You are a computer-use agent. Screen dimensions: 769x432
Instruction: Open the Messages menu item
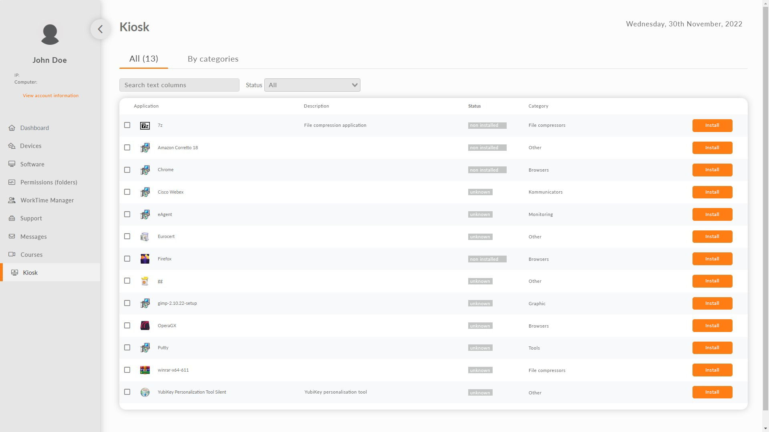[x=34, y=237]
